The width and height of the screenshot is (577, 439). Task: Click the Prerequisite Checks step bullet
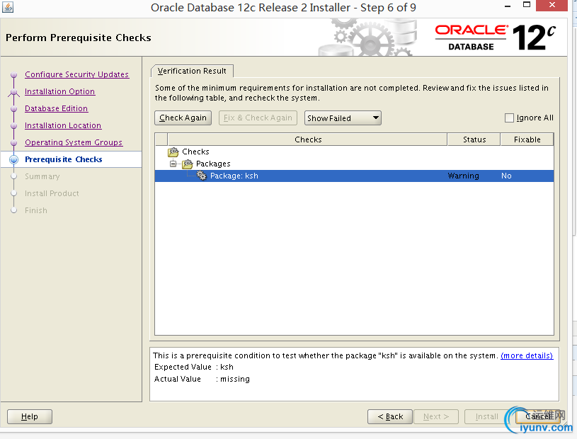click(14, 159)
